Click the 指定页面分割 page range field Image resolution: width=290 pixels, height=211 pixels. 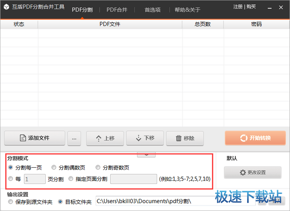tap(133, 179)
